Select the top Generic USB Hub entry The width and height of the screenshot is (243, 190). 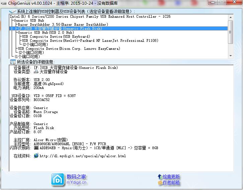click(29, 20)
